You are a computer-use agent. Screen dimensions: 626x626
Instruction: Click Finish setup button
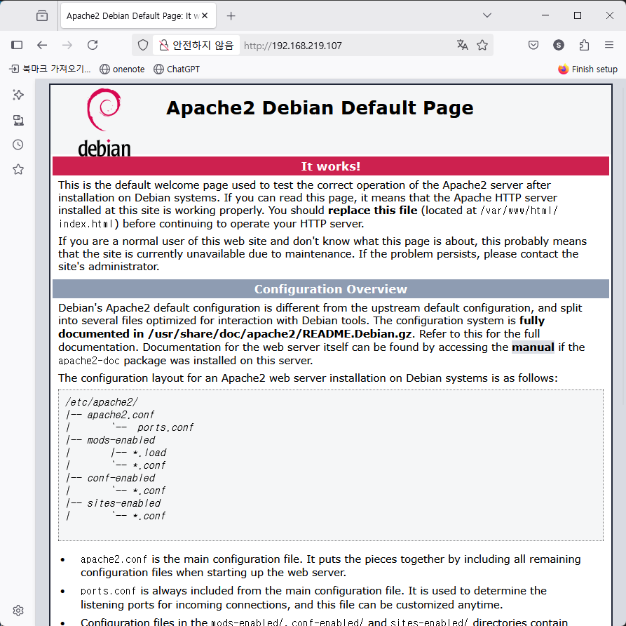tap(587, 69)
